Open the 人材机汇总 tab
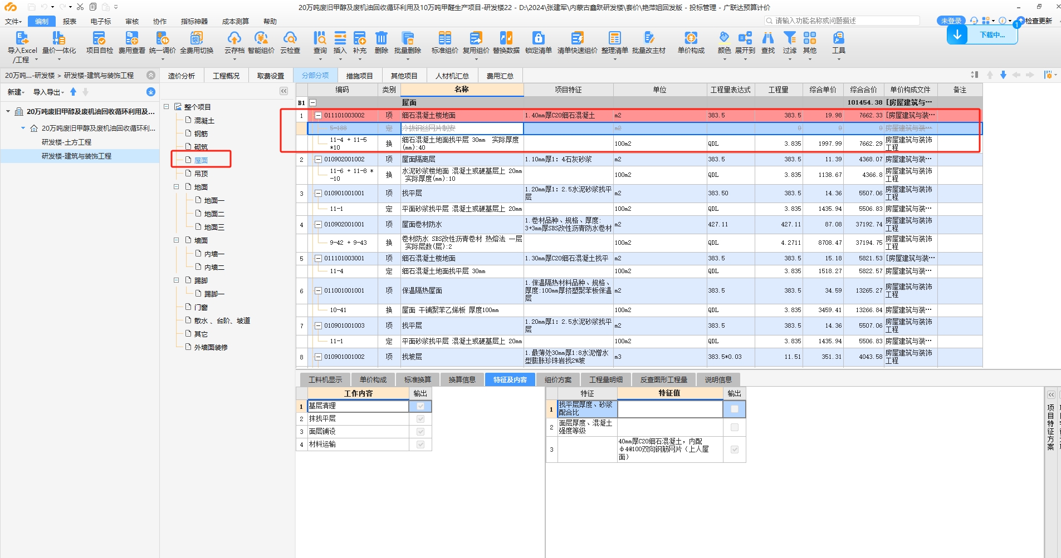 coord(452,76)
